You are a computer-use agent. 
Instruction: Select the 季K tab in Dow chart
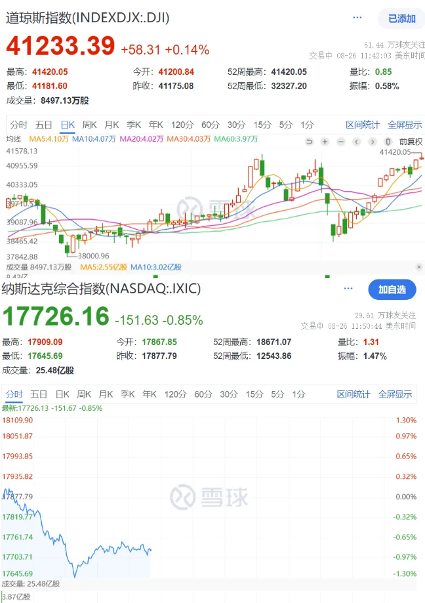(134, 125)
